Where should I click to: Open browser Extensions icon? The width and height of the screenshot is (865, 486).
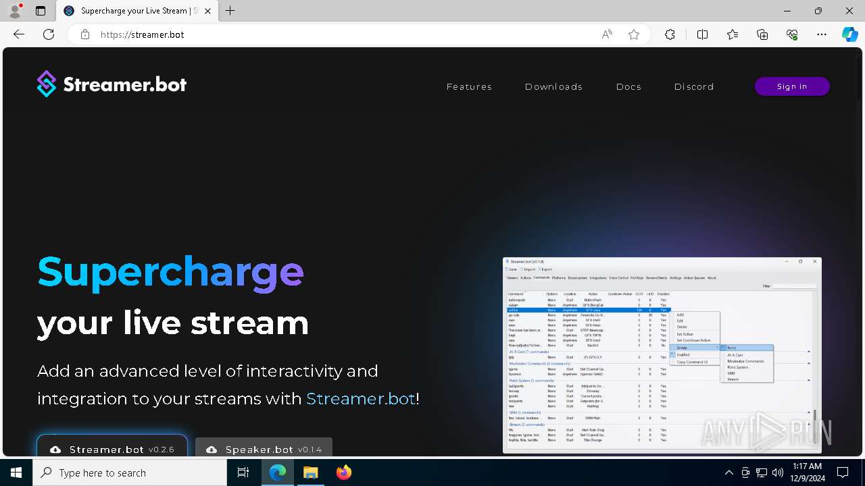click(x=670, y=34)
